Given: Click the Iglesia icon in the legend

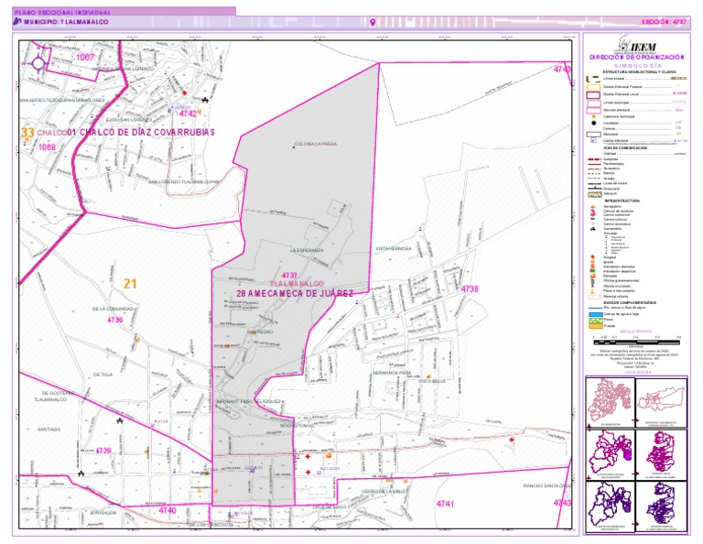Looking at the screenshot, I should pos(593,262).
